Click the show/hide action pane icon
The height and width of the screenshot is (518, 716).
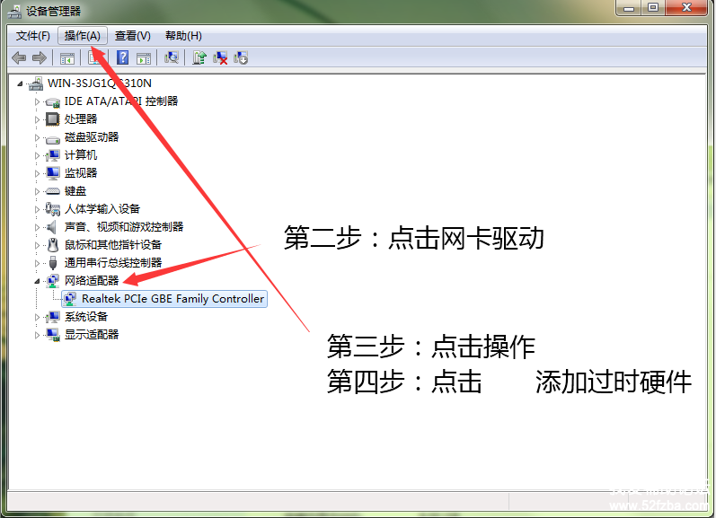144,58
